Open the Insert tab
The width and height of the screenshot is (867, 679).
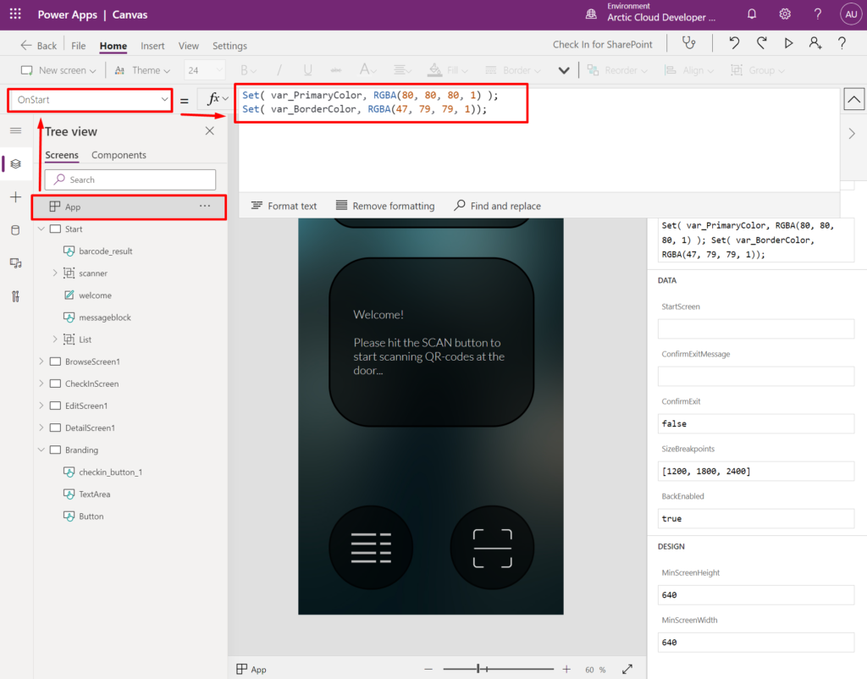coord(152,46)
